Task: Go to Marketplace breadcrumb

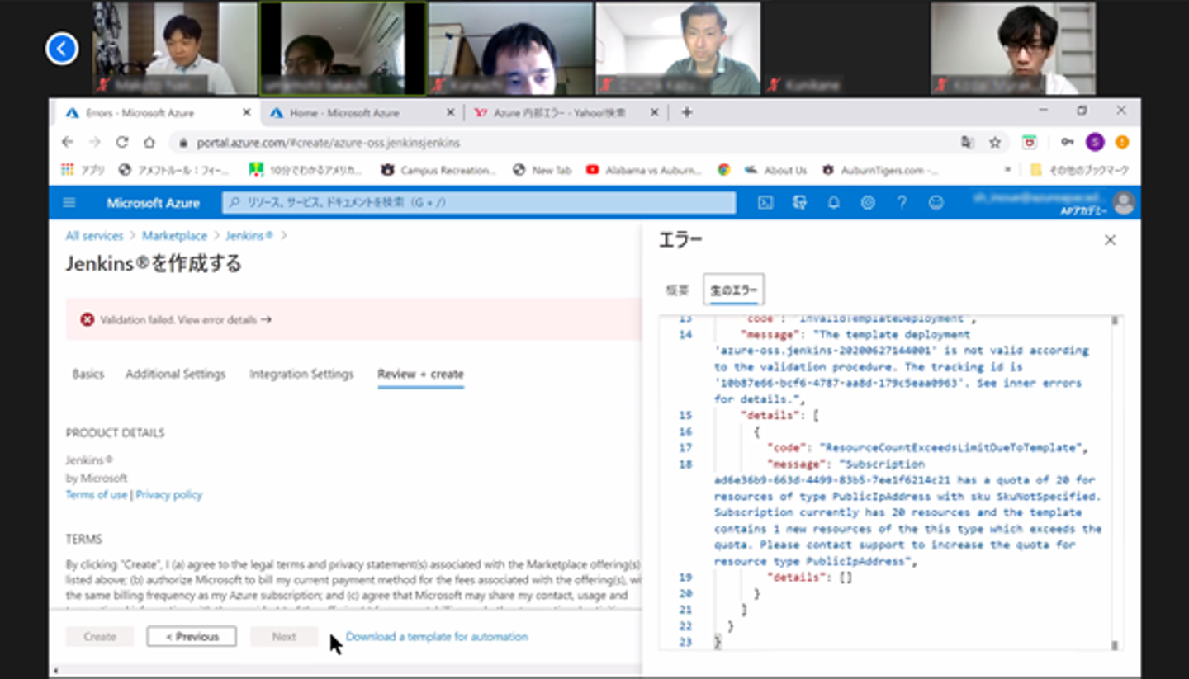Action: (x=174, y=236)
